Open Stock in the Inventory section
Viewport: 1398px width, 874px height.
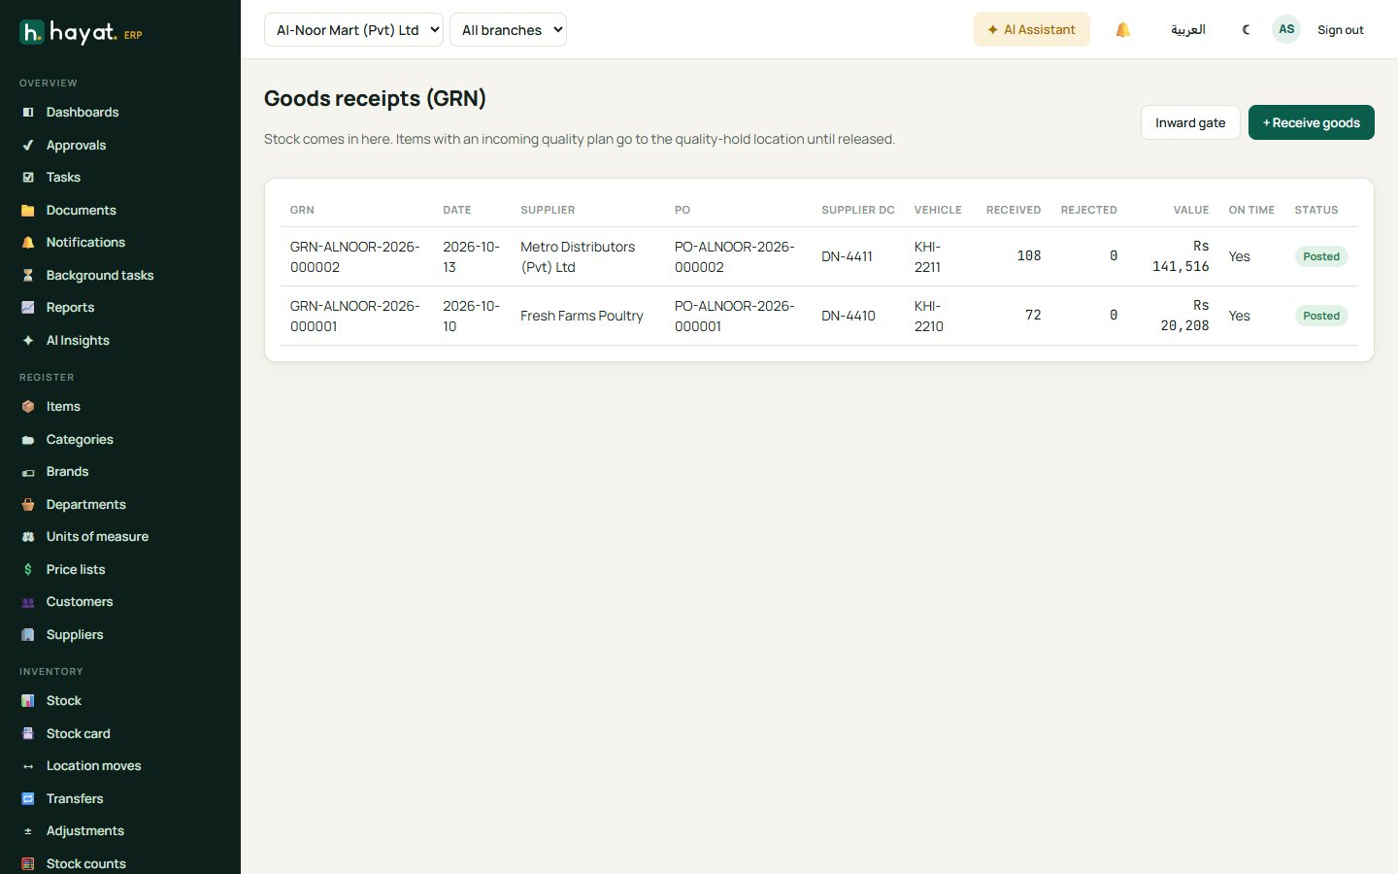pos(64,701)
